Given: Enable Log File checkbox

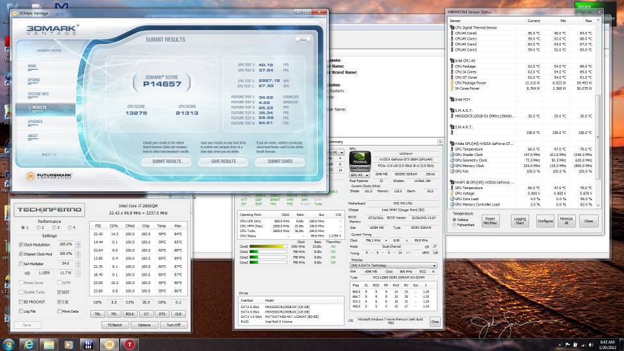Looking at the screenshot, I should (x=21, y=311).
